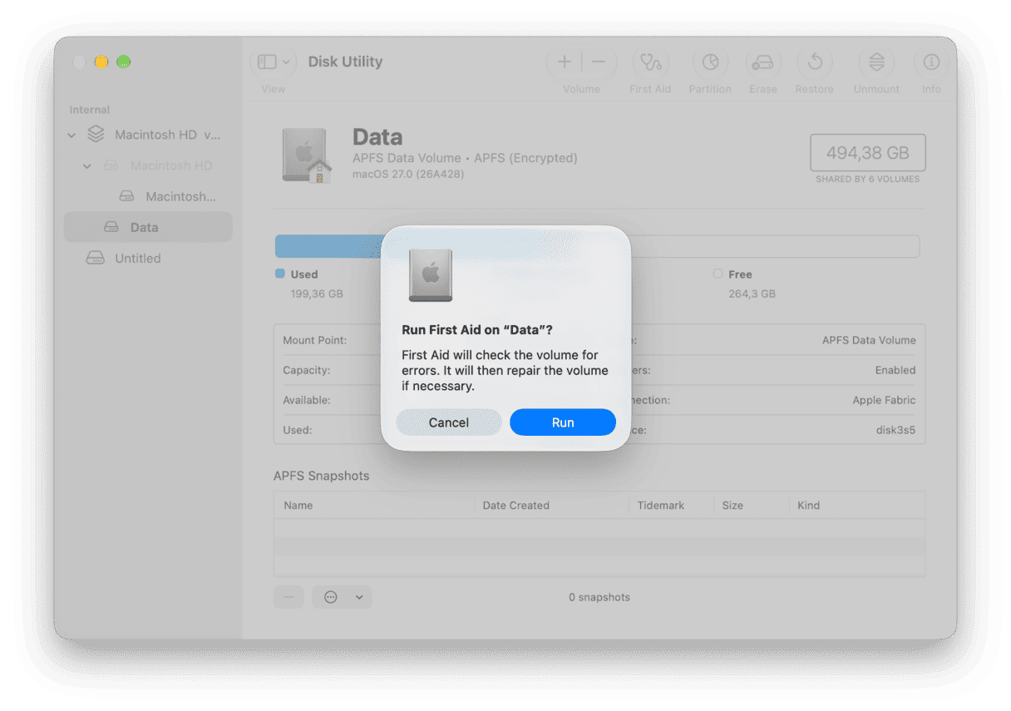Image resolution: width=1011 pixels, height=711 pixels.
Task: Click the "disk3s5" device value
Action: (x=896, y=430)
